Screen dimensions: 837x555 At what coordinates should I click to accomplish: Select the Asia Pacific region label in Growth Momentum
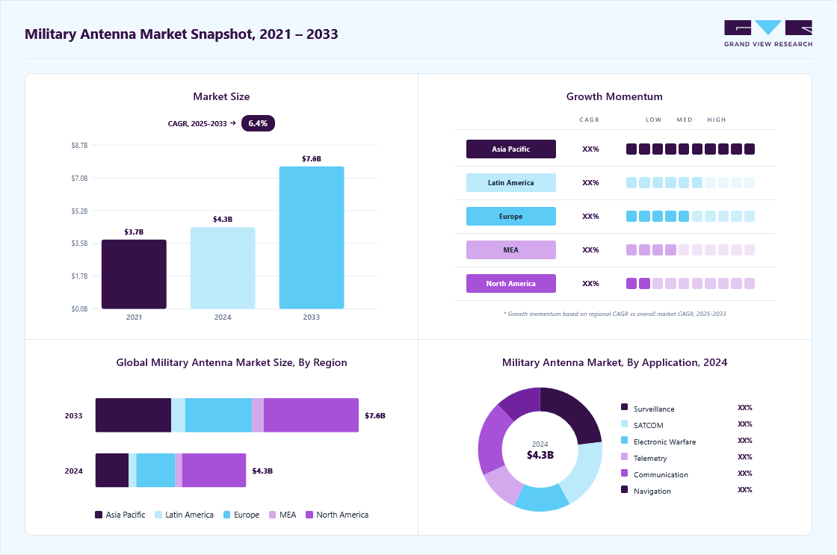[511, 149]
